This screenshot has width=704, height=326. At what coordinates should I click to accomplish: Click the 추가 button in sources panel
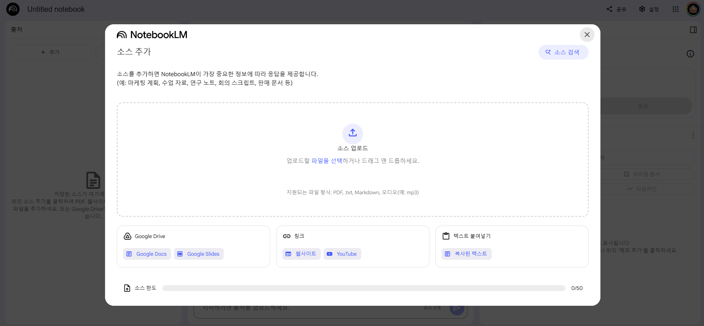tap(51, 52)
